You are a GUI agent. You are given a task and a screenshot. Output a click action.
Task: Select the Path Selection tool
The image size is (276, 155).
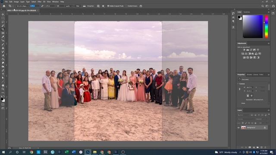(3, 78)
